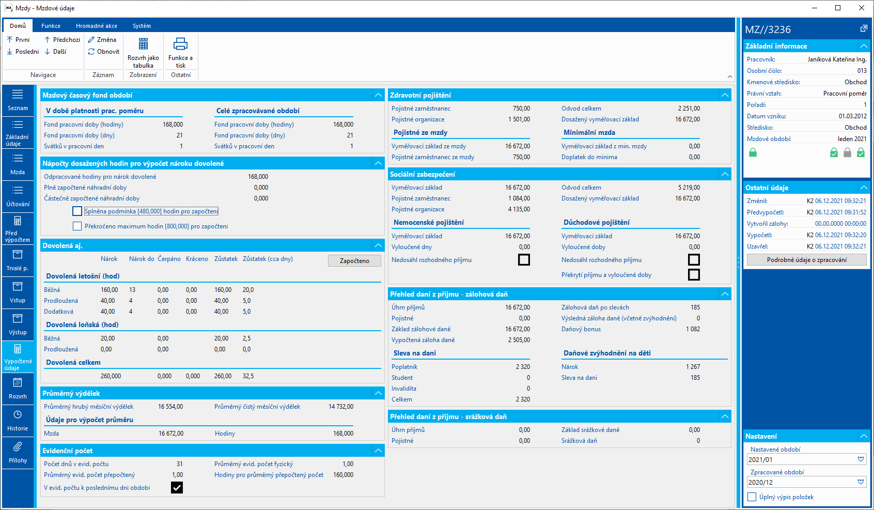Open the Rozvrh sidebar page
The width and height of the screenshot is (874, 510).
pos(18,389)
